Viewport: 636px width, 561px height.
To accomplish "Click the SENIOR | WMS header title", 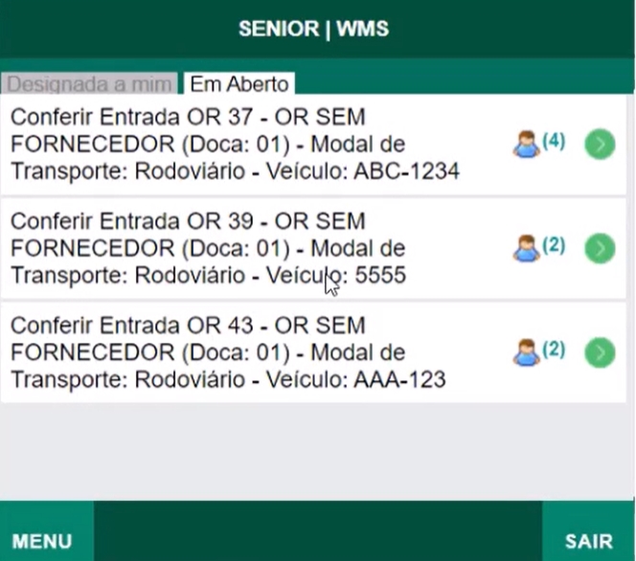I will (x=314, y=28).
